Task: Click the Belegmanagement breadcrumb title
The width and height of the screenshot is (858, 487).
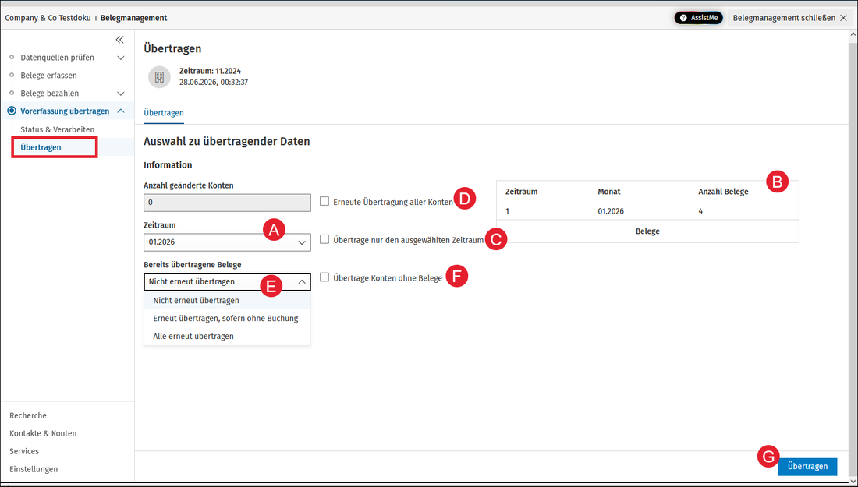Action: click(134, 18)
